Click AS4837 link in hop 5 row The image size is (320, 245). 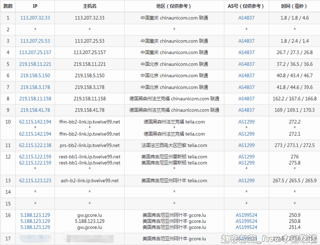coord(246,64)
